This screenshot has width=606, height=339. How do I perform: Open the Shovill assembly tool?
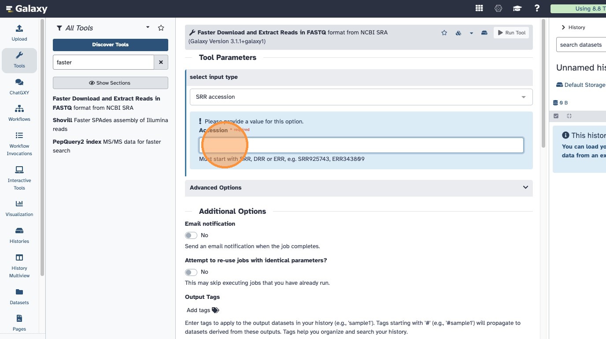tap(111, 125)
